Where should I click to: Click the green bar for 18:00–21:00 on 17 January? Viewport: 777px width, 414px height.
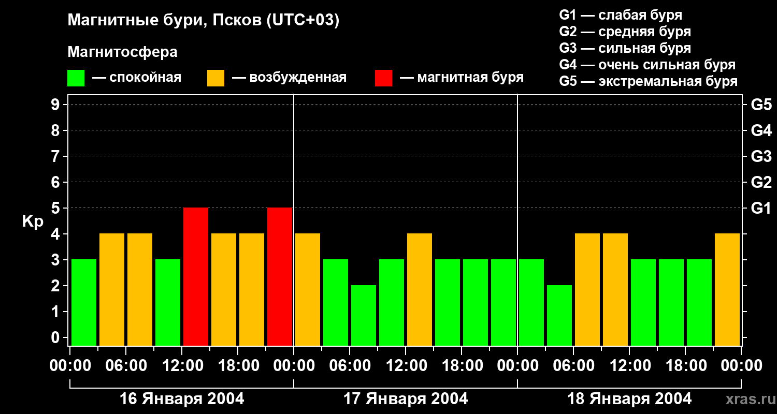click(x=476, y=302)
